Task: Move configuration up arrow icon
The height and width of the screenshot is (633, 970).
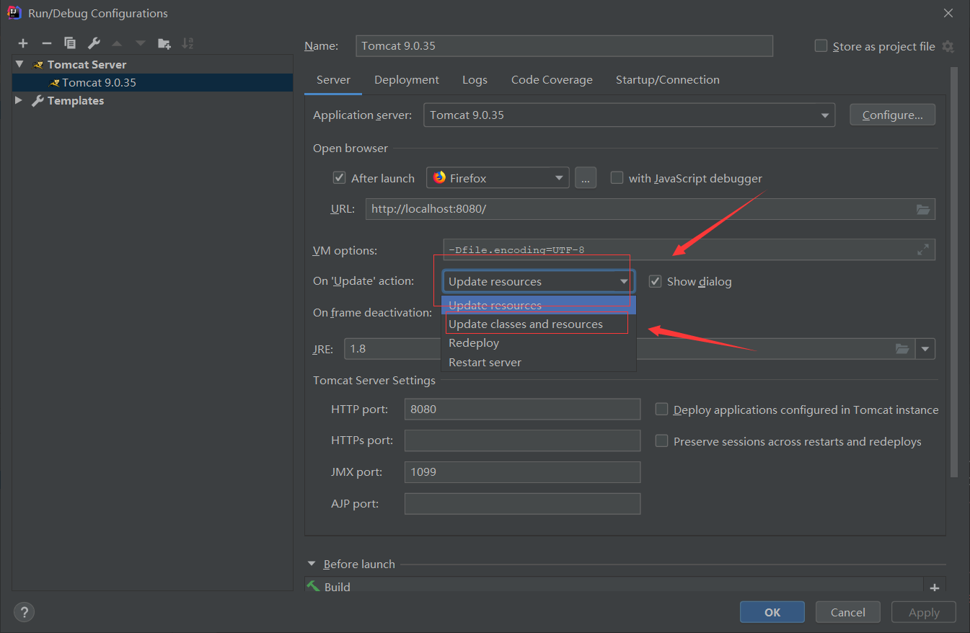Action: pos(117,43)
